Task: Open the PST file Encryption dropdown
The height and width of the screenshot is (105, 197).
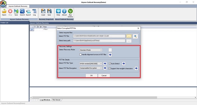Action: click(x=91, y=68)
